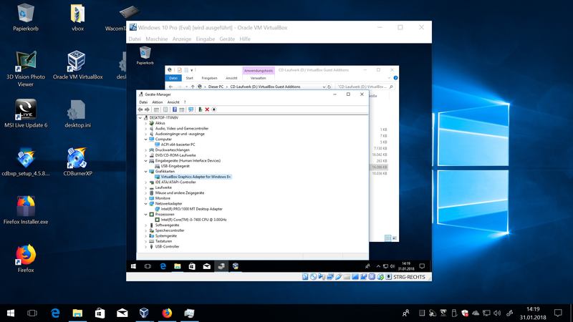Click STRG-RECHTS host key label
Viewport: 573px width, 322px height.
[409, 277]
